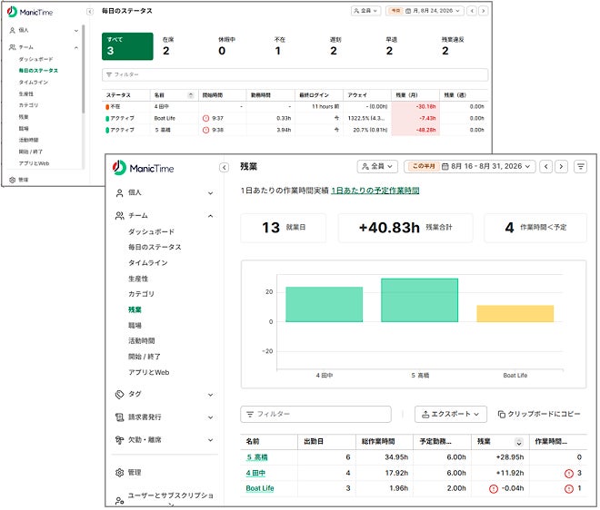This screenshot has height=510, width=600.
Task: Open the 5 高橋 user link in overtime table
Action: pos(256,457)
